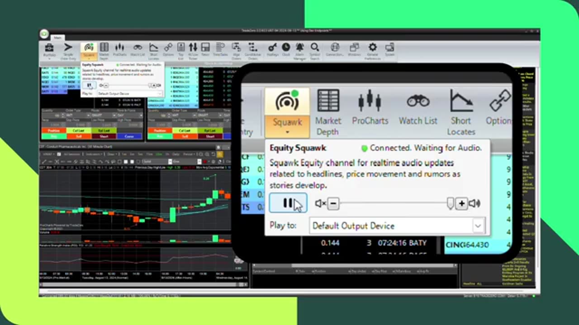Click green Buy button in left order panel
Screen dimensions: 579x325
[x=54, y=136]
